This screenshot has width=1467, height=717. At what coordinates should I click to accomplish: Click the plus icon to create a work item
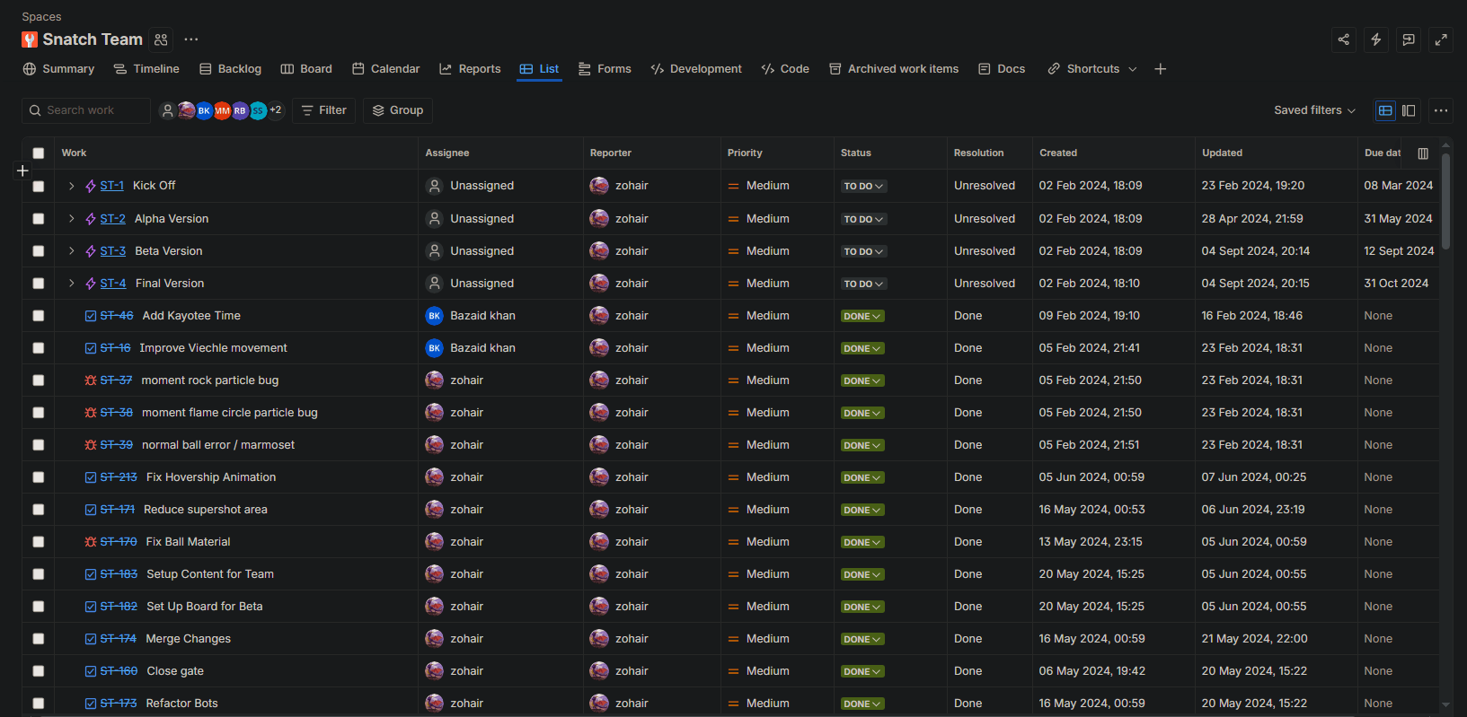coord(22,171)
